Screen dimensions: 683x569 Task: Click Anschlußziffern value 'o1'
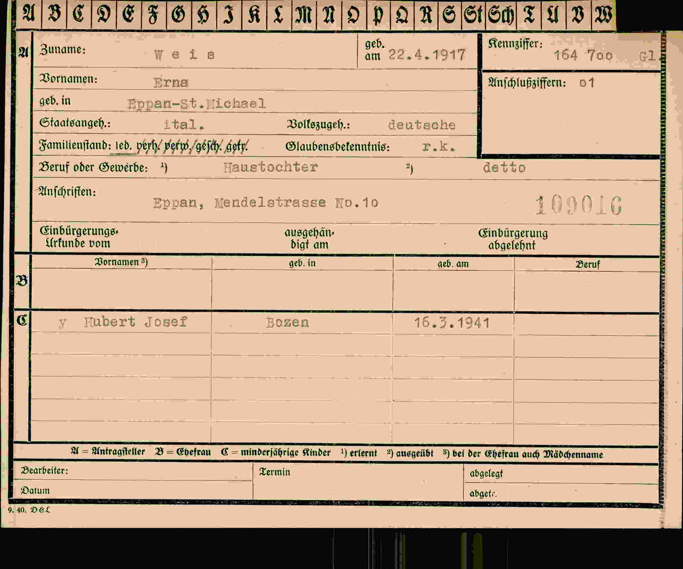click(587, 83)
